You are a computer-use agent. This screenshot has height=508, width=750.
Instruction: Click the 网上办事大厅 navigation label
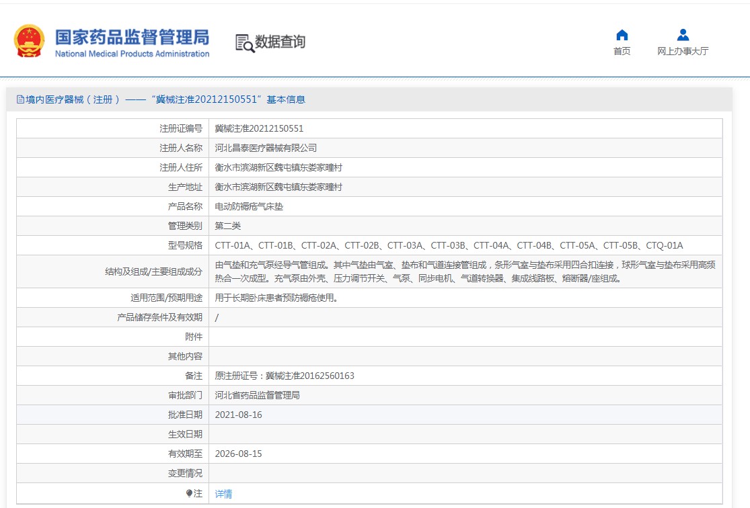pyautogui.click(x=683, y=51)
